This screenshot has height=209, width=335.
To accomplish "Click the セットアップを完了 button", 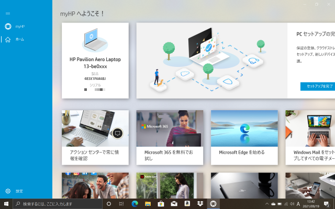I will (x=318, y=86).
